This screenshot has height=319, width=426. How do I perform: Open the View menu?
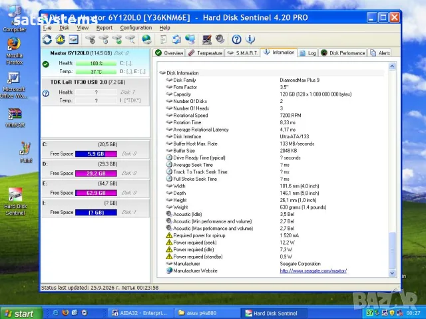click(83, 28)
